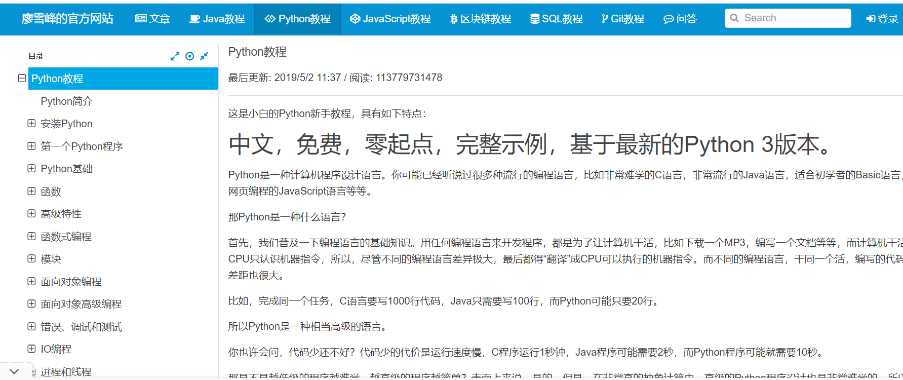Click the 文章 newspaper icon
Viewport: 903px width, 380px height.
(x=140, y=19)
